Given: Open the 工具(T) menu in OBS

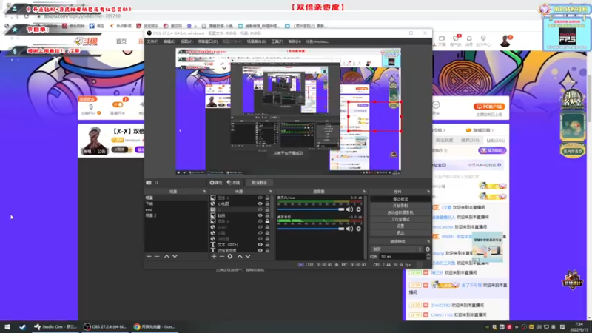Looking at the screenshot, I should pyautogui.click(x=277, y=41).
